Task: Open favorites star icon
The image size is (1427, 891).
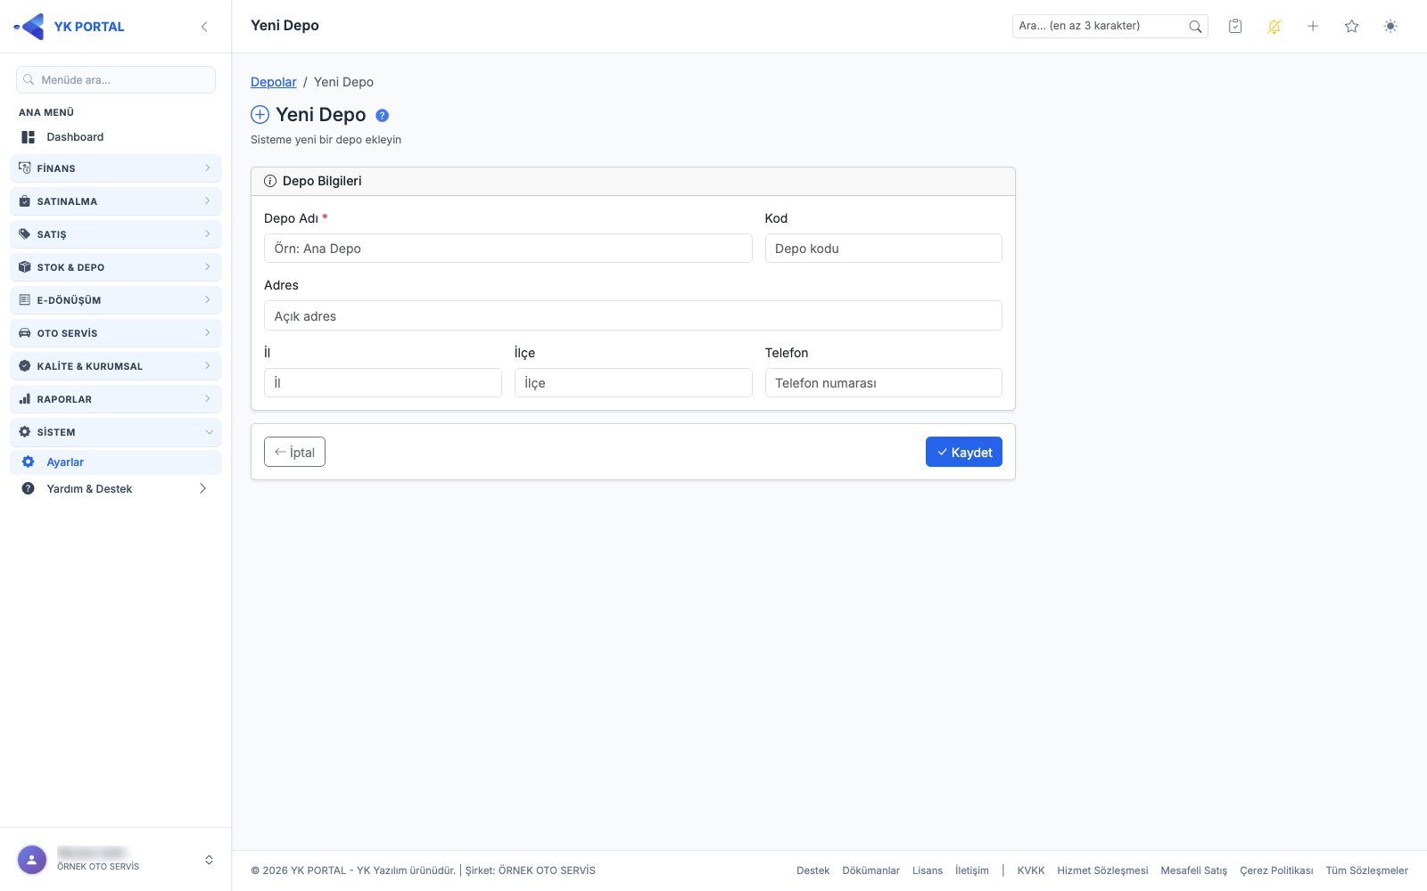Action: [x=1352, y=27]
